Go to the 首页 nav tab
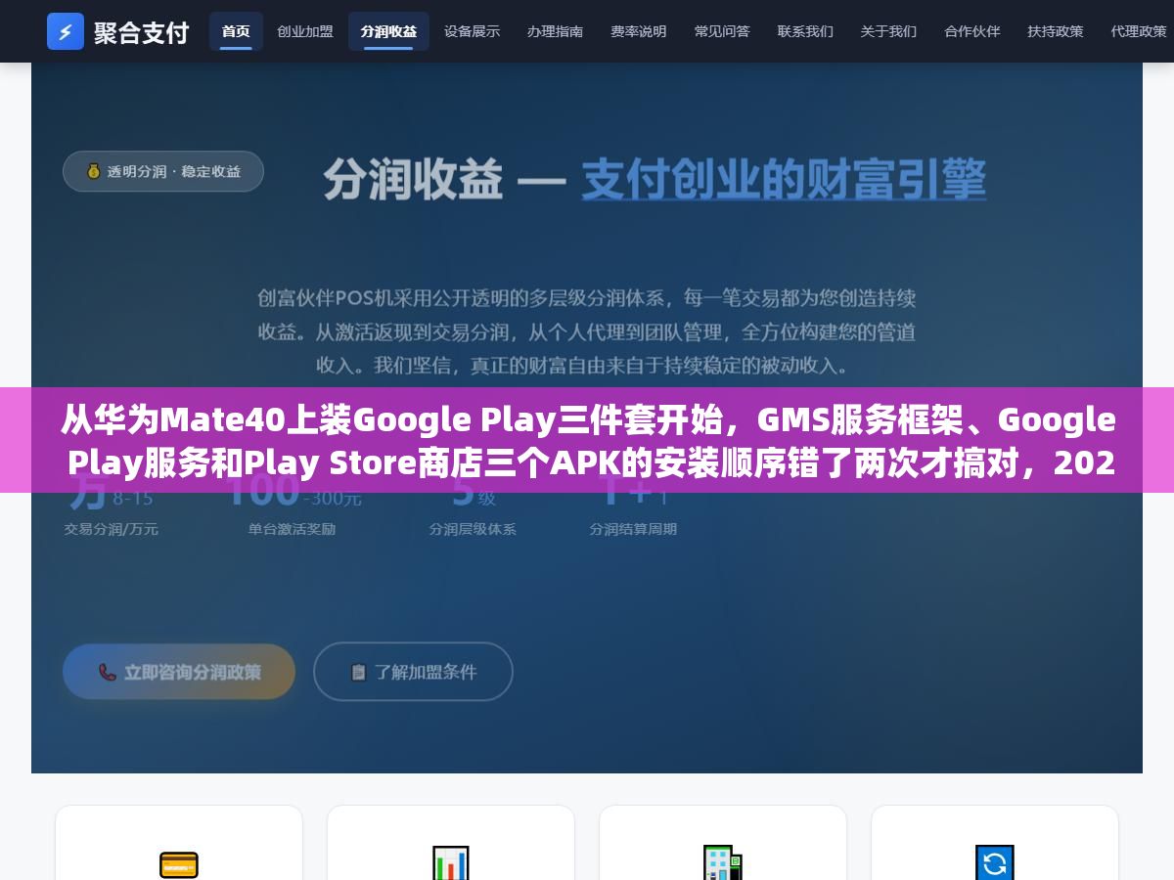The width and height of the screenshot is (1174, 880). (x=236, y=31)
